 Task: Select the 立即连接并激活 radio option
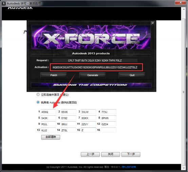38,94
